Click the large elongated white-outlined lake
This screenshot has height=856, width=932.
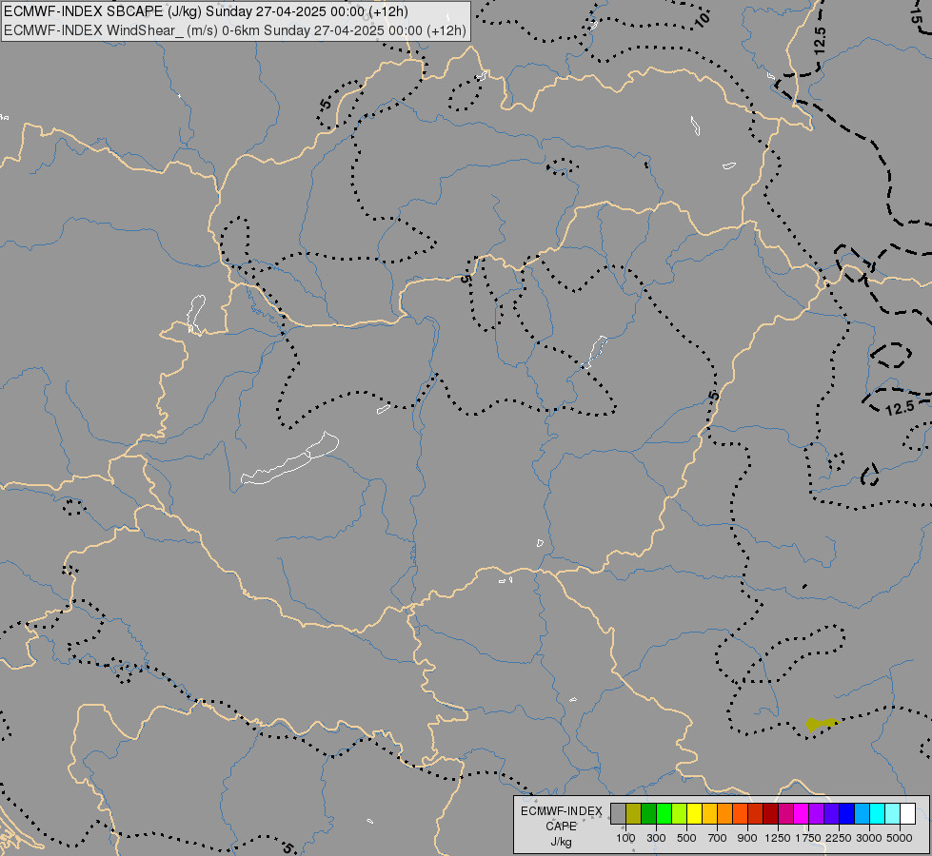tap(290, 458)
